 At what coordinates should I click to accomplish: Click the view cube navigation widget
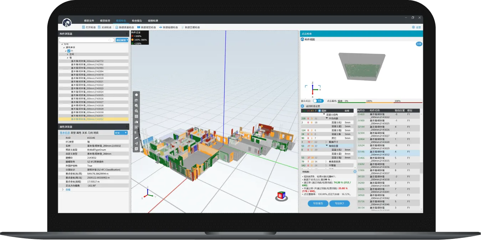point(281,196)
